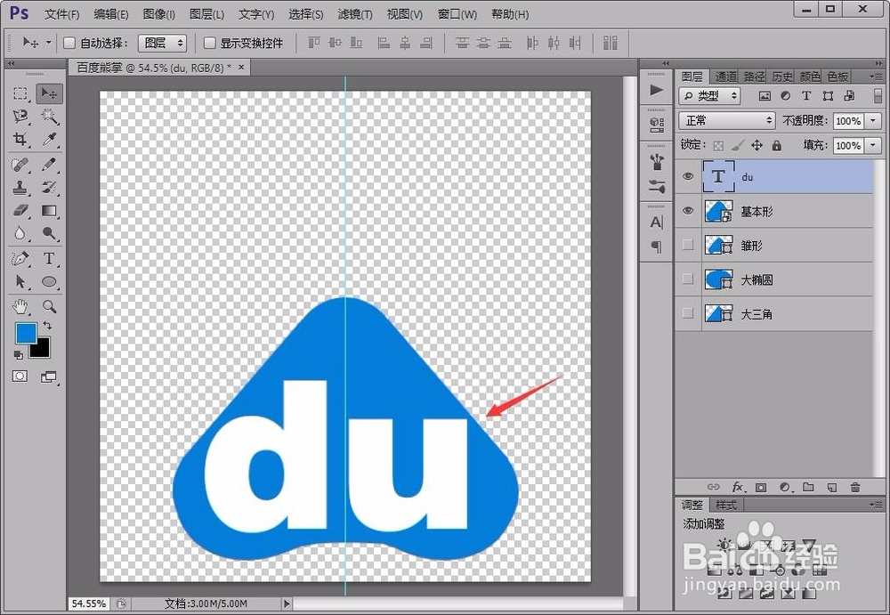Select the Horizontal Type tool
The height and width of the screenshot is (615, 890).
point(49,259)
